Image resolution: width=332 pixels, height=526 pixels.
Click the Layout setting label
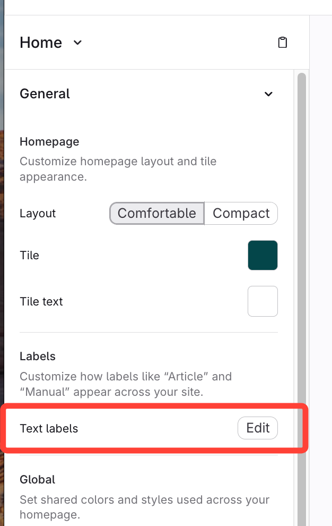click(38, 214)
